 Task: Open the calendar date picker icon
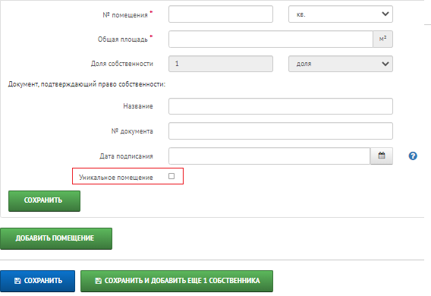tap(382, 156)
